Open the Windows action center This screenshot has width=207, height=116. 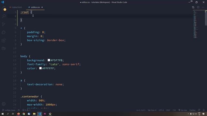(x=203, y=114)
